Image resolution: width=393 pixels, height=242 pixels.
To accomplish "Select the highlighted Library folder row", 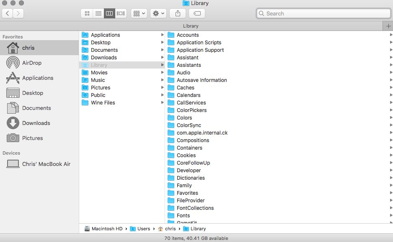I will tap(122, 65).
